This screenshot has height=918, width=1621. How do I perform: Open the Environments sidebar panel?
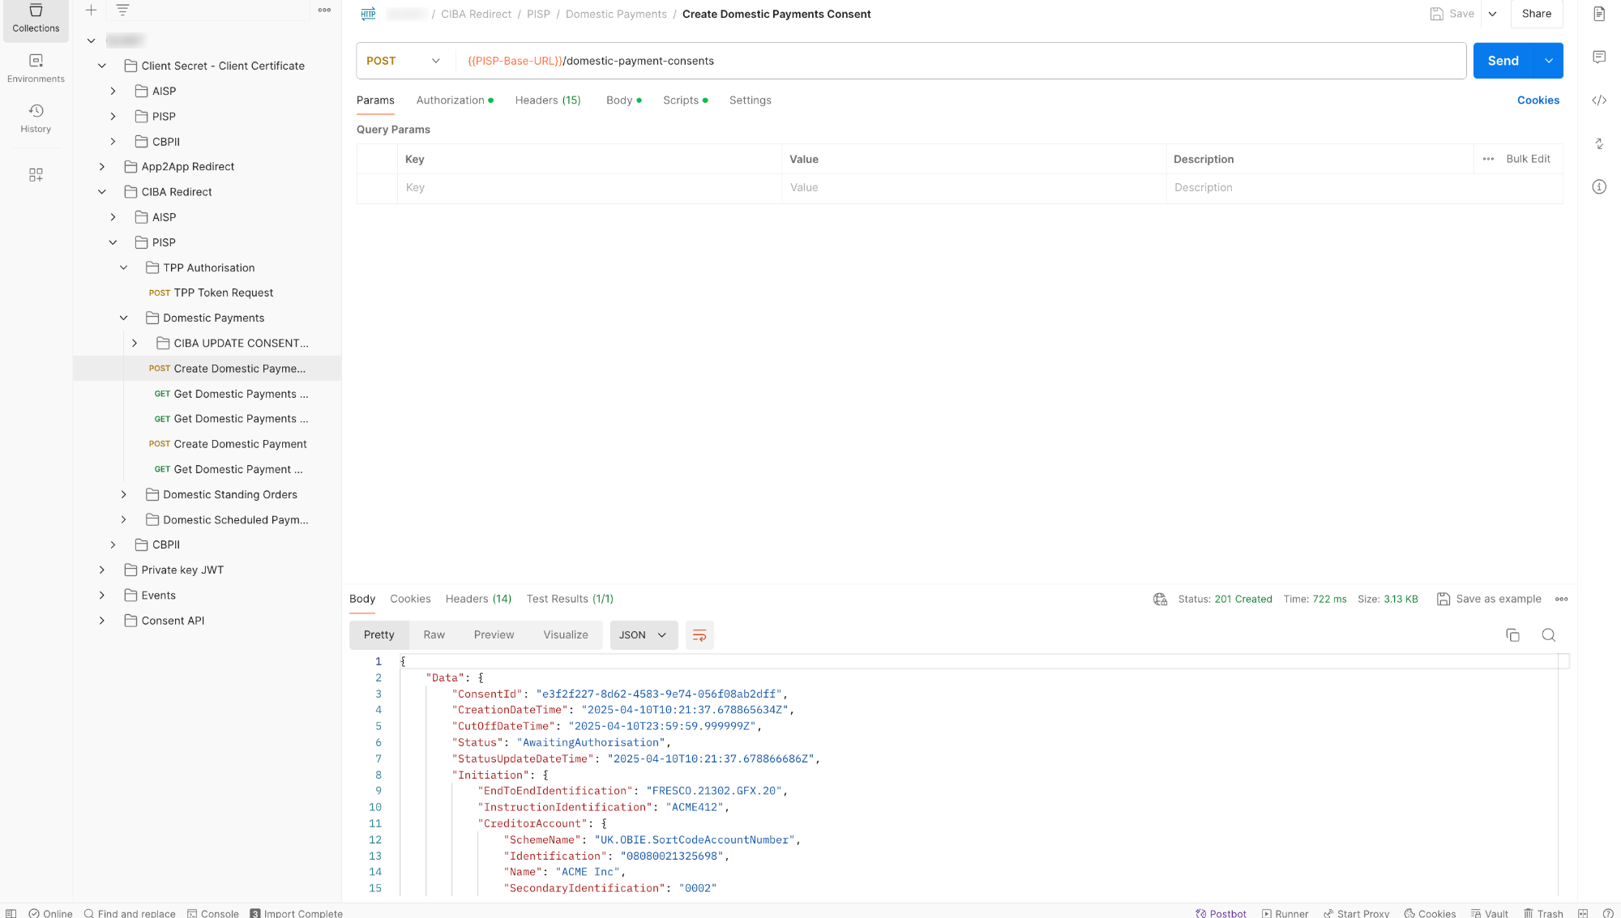[x=36, y=68]
